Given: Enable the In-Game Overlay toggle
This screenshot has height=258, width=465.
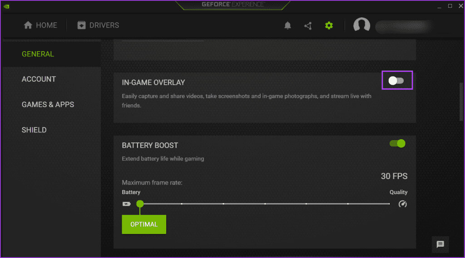Looking at the screenshot, I should [x=396, y=81].
